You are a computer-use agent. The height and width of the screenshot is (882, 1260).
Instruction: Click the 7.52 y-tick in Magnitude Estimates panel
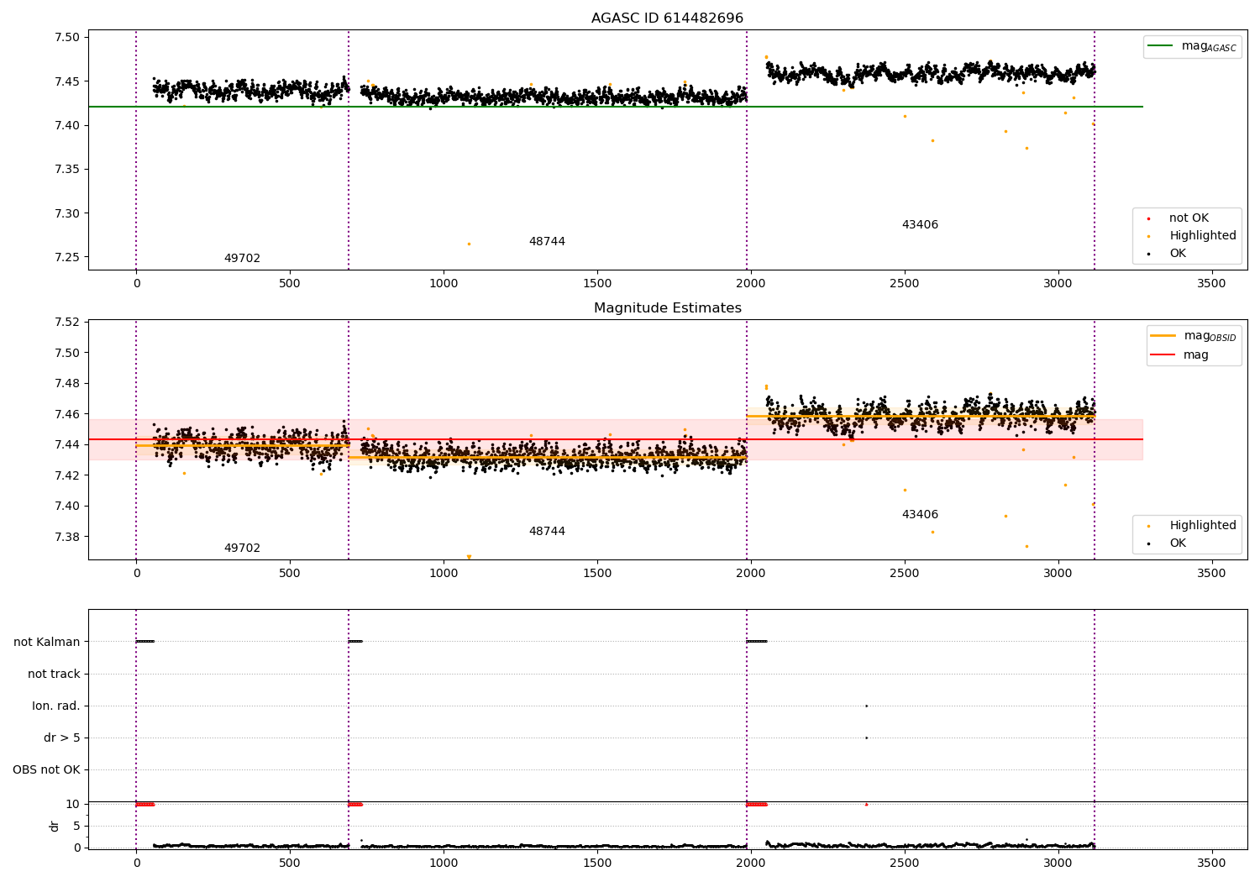[x=66, y=323]
